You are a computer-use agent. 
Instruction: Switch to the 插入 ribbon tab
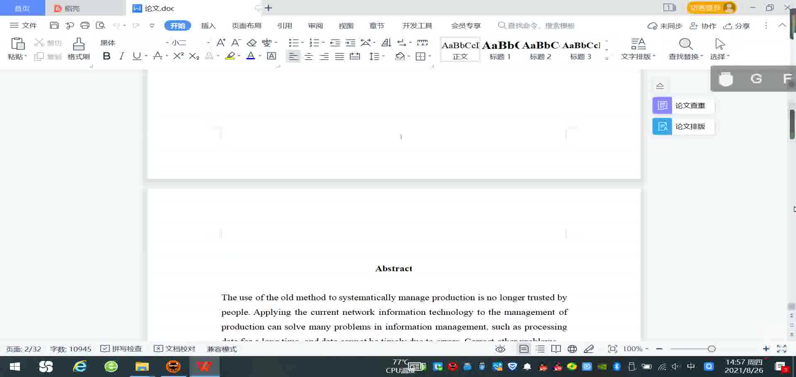point(208,26)
